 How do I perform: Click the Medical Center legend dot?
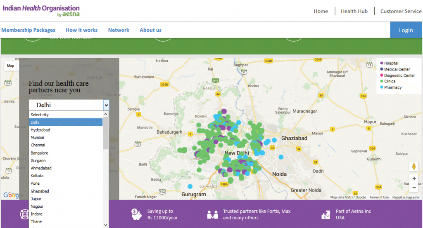coord(381,69)
